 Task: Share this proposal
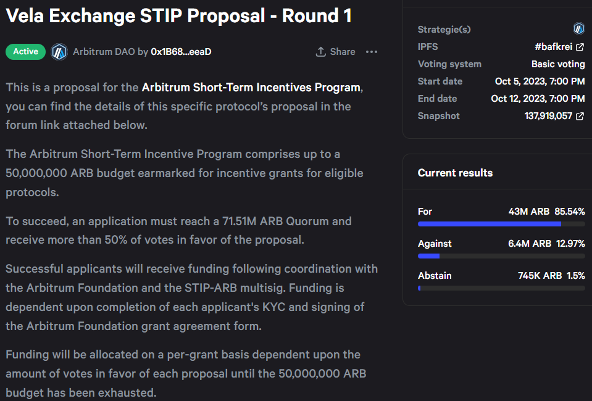335,52
